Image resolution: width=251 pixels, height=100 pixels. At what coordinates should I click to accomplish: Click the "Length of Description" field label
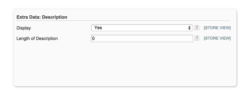(37, 38)
